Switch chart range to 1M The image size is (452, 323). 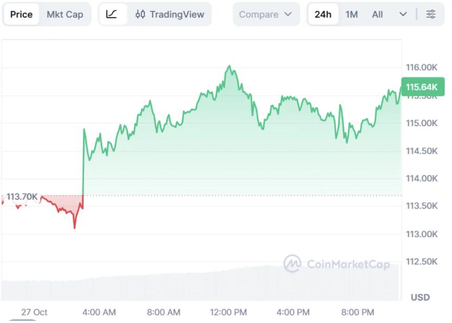click(352, 14)
